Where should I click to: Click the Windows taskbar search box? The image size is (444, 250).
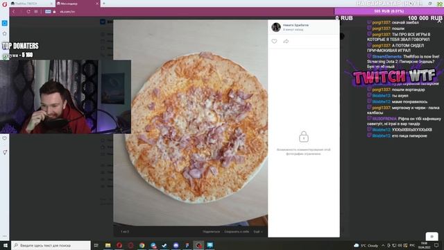pyautogui.click(x=51, y=245)
